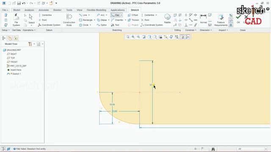Click Datum Coordinate System button
The width and height of the screenshot is (271, 152).
coord(49,25)
